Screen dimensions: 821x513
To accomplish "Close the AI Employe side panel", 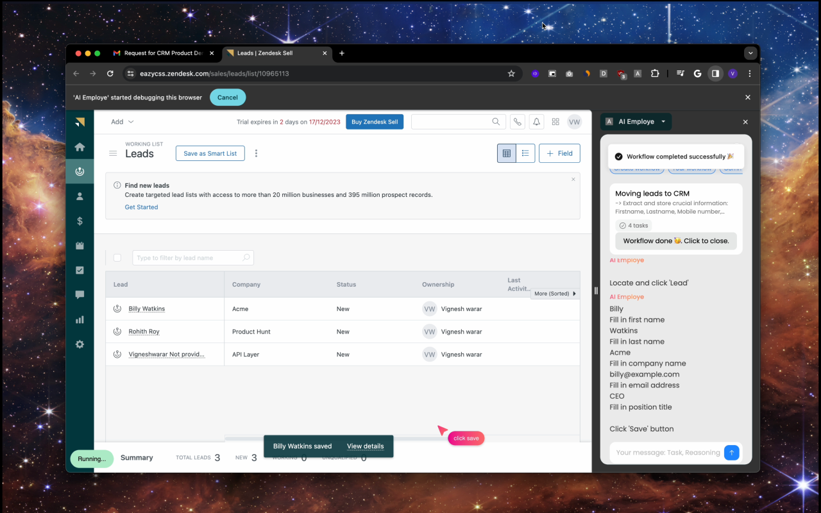I will tap(745, 122).
